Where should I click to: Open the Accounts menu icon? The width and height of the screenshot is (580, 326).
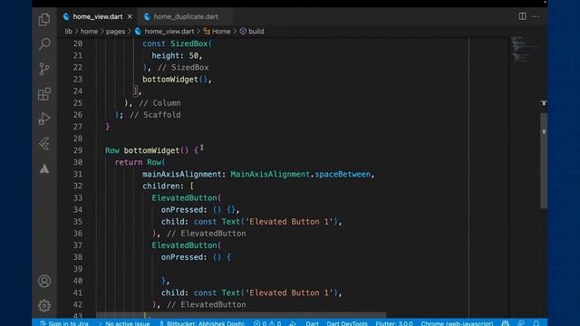pyautogui.click(x=44, y=282)
